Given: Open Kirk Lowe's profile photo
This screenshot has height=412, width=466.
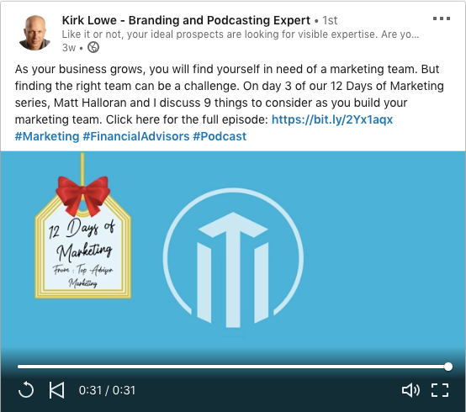Looking at the screenshot, I should pyautogui.click(x=34, y=33).
